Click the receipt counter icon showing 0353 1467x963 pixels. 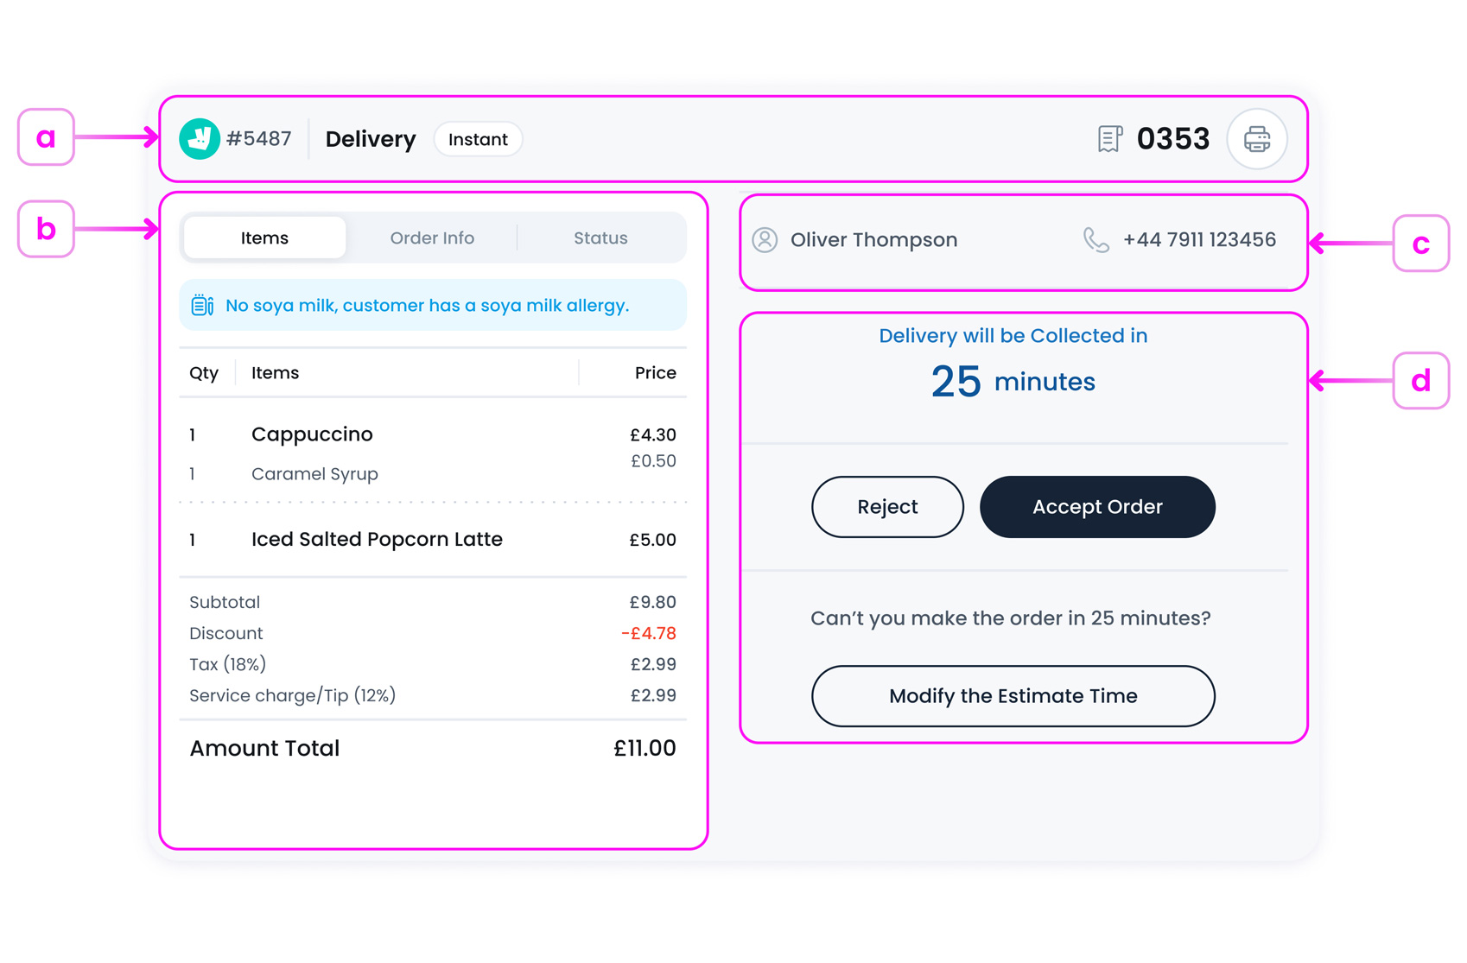[x=1108, y=138]
